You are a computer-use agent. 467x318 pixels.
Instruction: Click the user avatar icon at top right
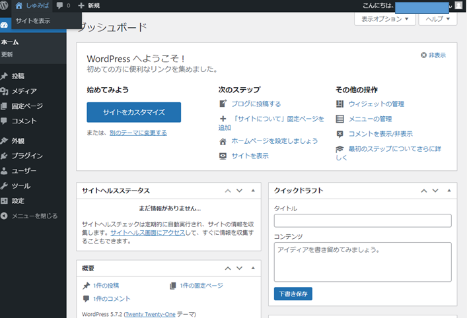tap(458, 6)
